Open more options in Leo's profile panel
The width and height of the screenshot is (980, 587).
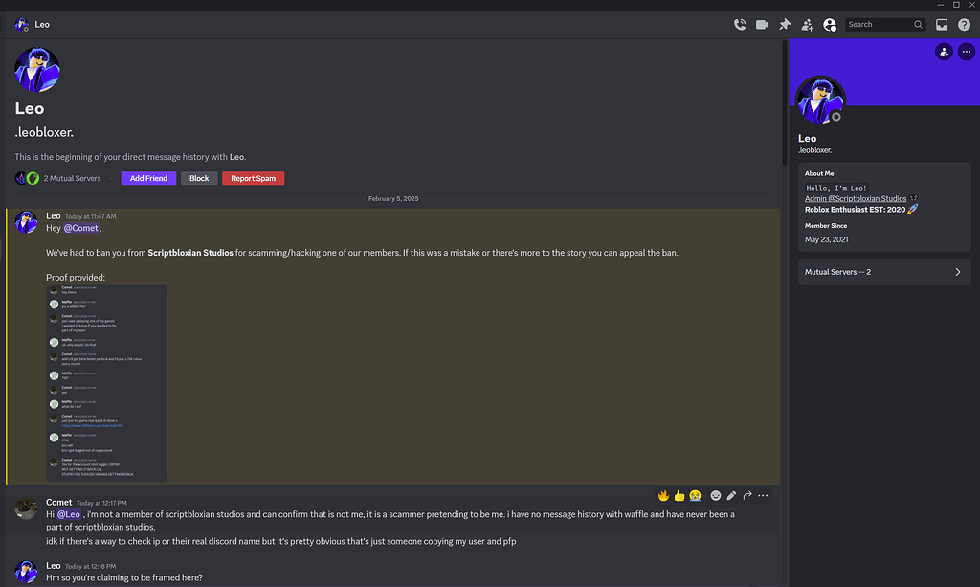(966, 52)
